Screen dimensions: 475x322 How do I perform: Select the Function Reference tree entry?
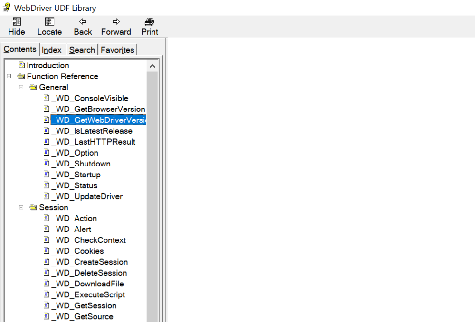click(x=63, y=76)
